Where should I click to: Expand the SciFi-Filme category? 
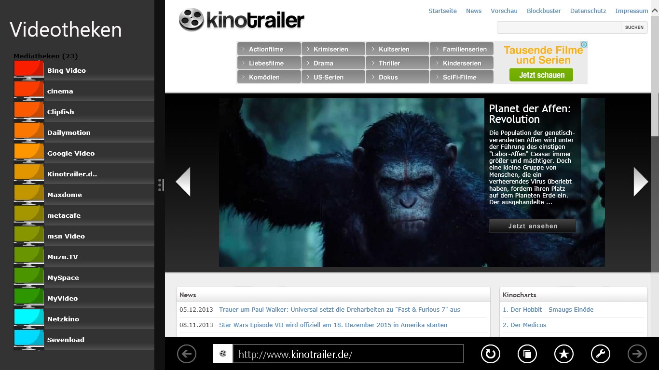461,77
